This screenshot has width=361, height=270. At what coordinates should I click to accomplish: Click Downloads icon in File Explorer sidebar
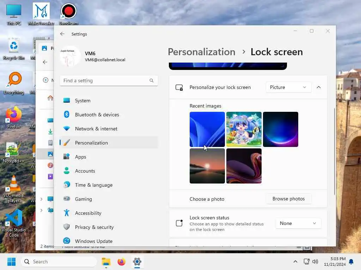50,131
